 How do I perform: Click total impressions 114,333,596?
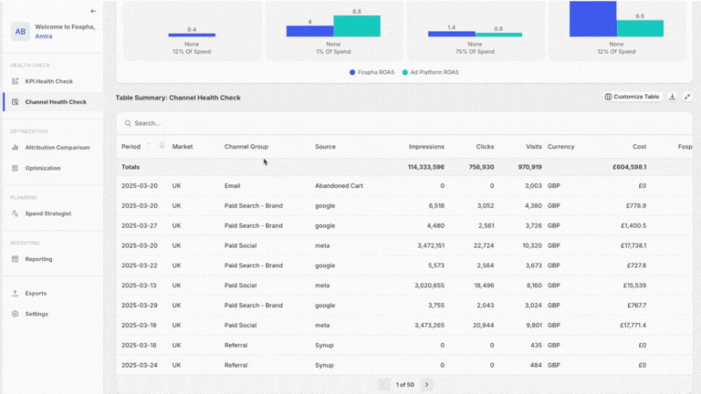click(426, 167)
